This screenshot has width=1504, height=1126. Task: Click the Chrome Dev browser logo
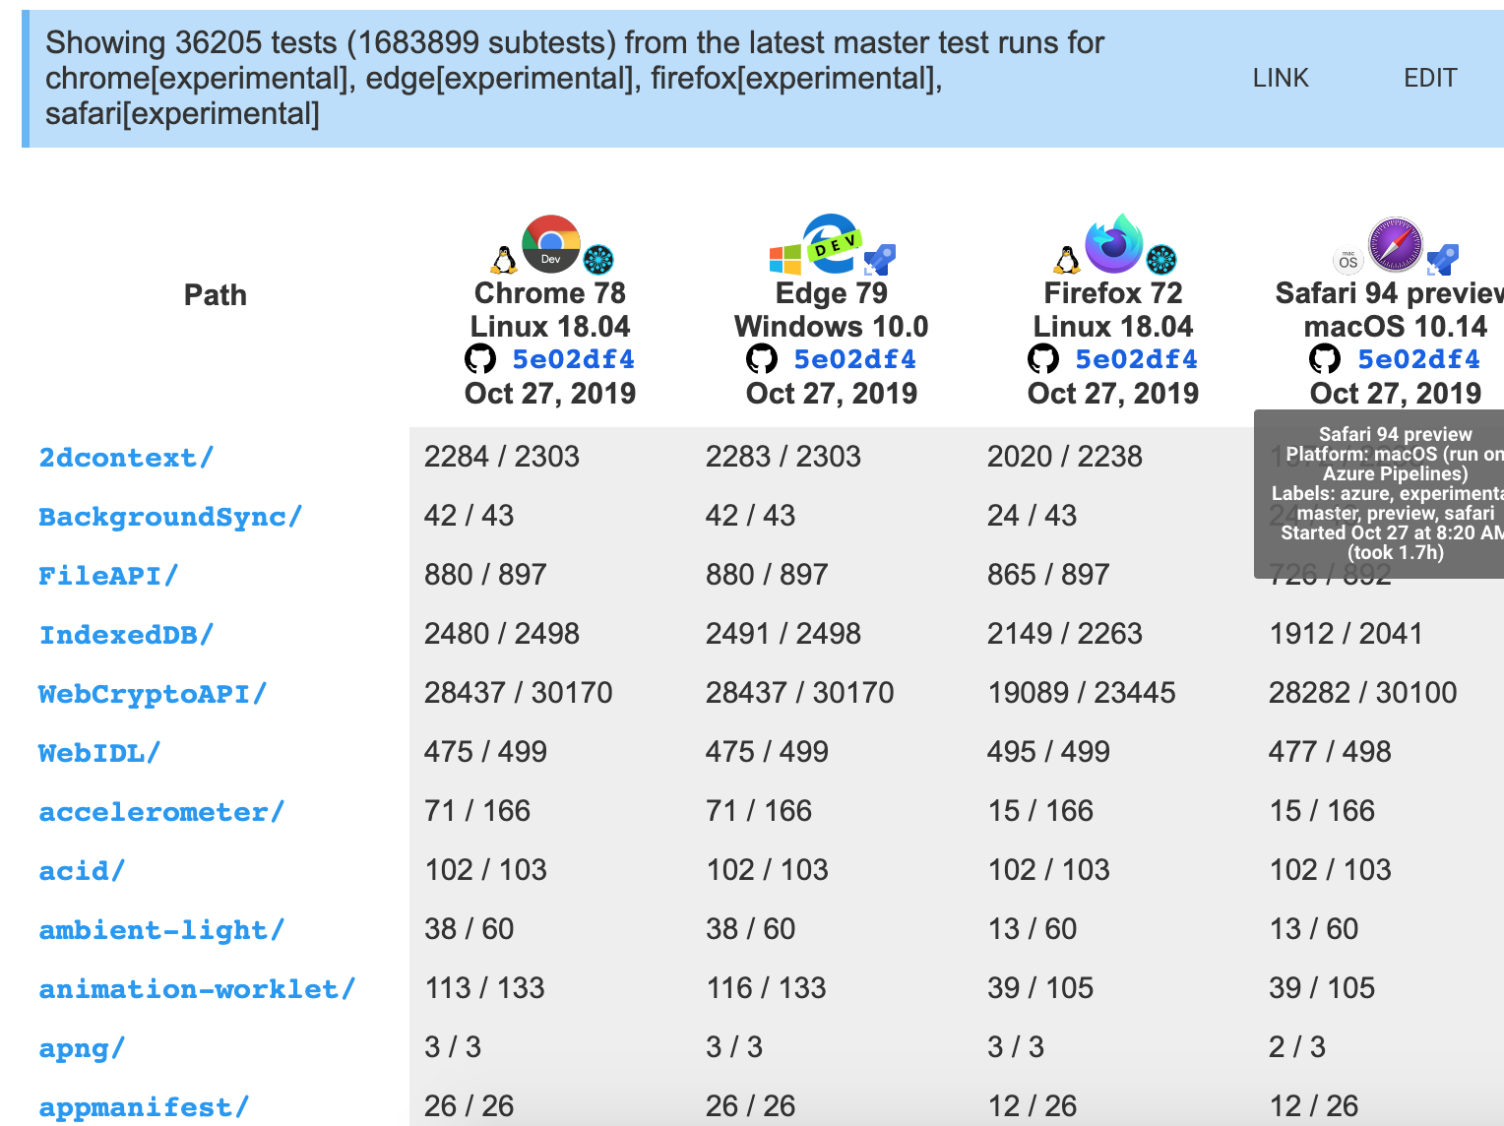click(x=550, y=243)
